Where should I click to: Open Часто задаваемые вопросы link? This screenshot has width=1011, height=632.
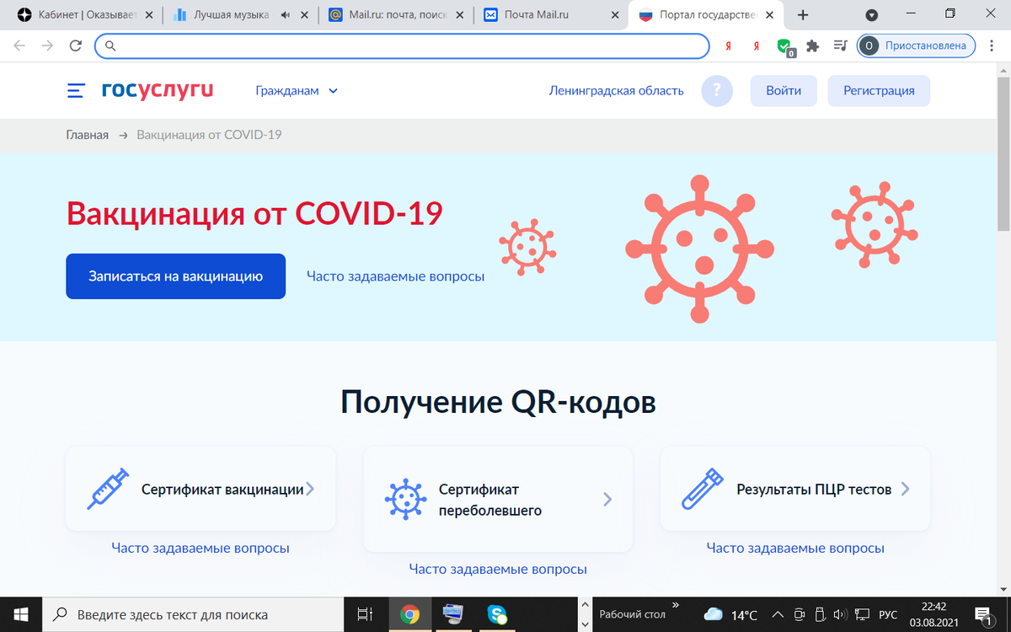click(395, 276)
